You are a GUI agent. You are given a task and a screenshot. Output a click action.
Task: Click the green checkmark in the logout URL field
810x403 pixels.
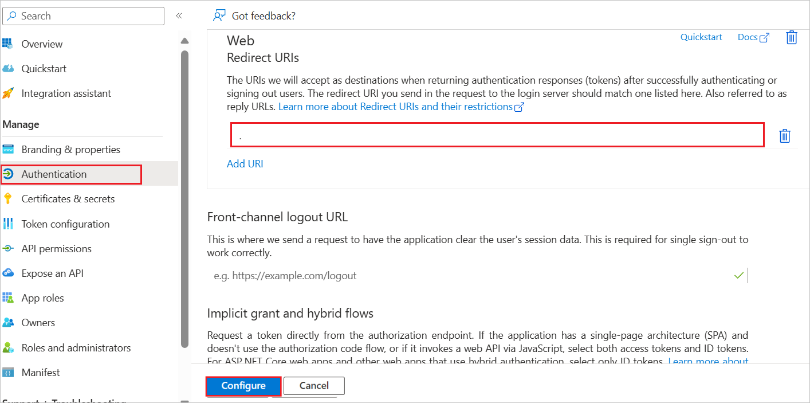(739, 276)
